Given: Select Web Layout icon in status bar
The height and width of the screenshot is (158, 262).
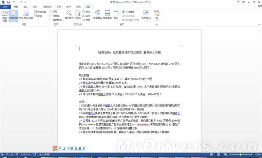Looking at the screenshot, I should [x=225, y=154].
